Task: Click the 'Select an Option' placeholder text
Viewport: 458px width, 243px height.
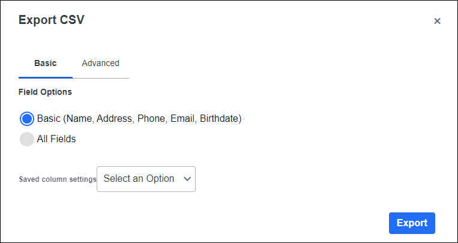Action: (139, 179)
